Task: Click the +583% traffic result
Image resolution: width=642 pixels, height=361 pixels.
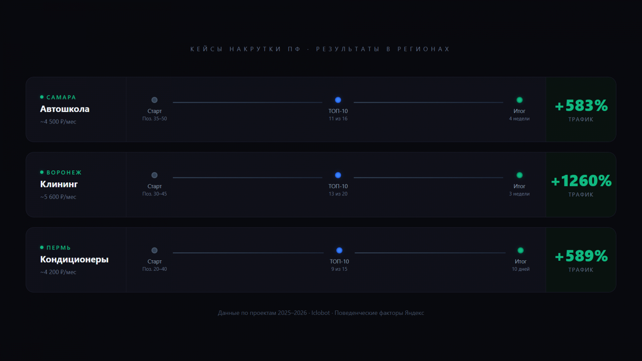Action: pos(581,106)
